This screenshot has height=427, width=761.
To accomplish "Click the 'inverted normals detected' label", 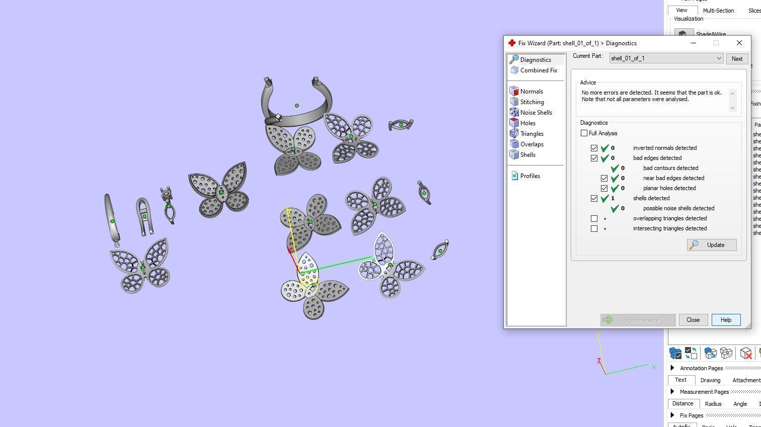I will 665,148.
